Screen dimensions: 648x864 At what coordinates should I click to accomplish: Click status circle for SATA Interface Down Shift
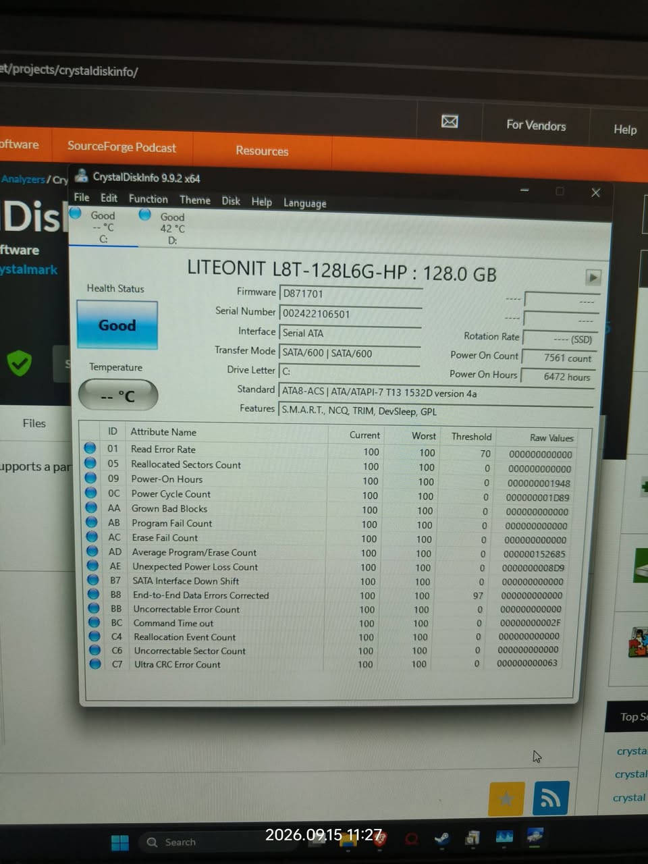tap(93, 580)
